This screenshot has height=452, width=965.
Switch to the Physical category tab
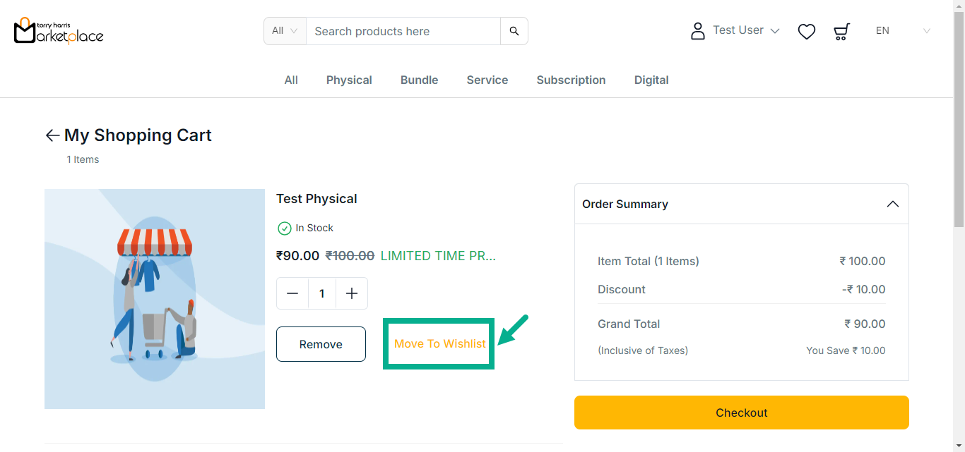click(349, 80)
